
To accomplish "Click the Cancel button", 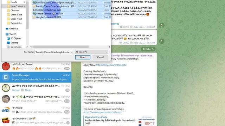I will pyautogui.click(x=100, y=57).
